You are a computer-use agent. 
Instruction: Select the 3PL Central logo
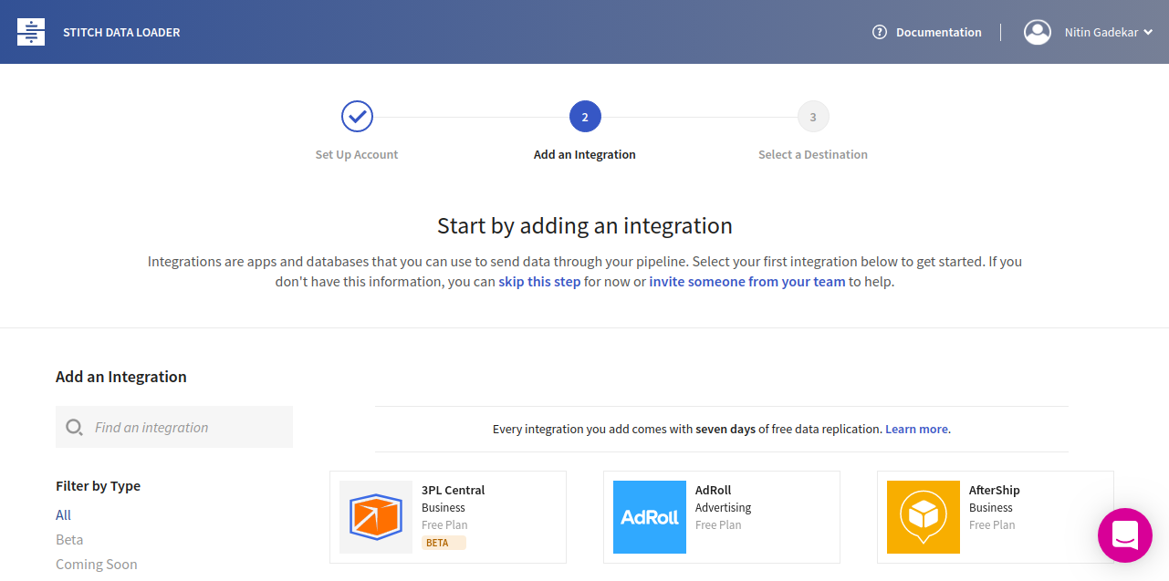(376, 517)
